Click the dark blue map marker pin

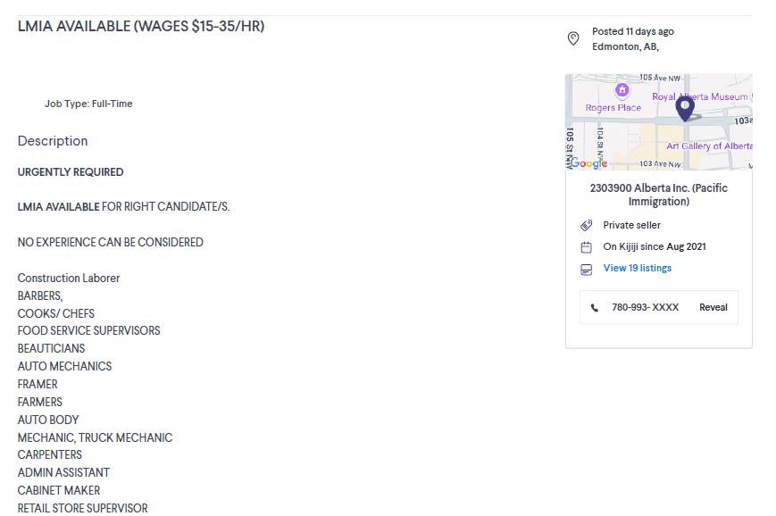point(685,108)
